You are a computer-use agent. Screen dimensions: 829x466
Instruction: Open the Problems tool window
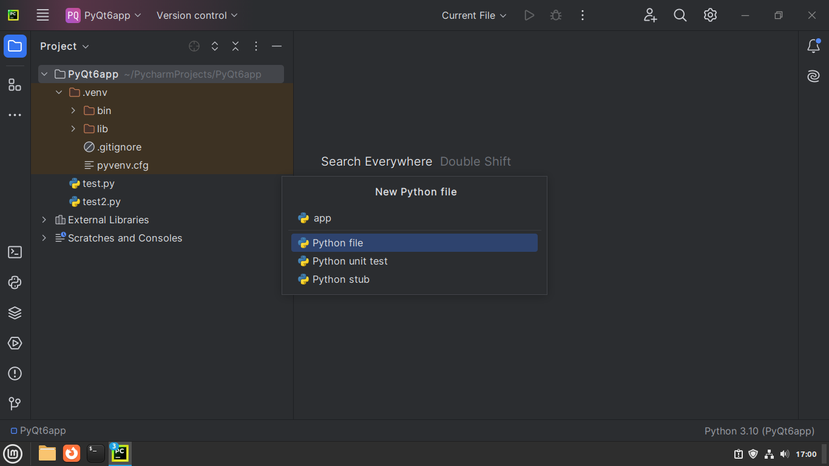pyautogui.click(x=15, y=374)
